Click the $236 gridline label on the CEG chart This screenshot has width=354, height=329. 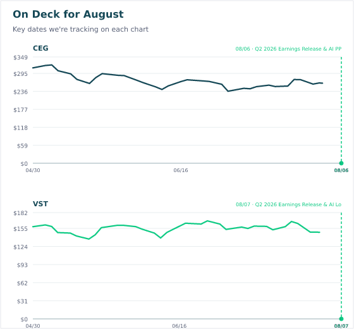(20, 92)
